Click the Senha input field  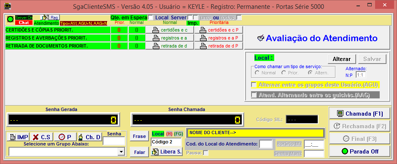[x=114, y=141]
